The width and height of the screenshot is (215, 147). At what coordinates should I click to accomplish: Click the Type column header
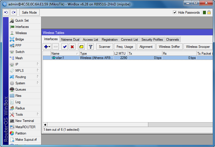[x=97, y=54]
